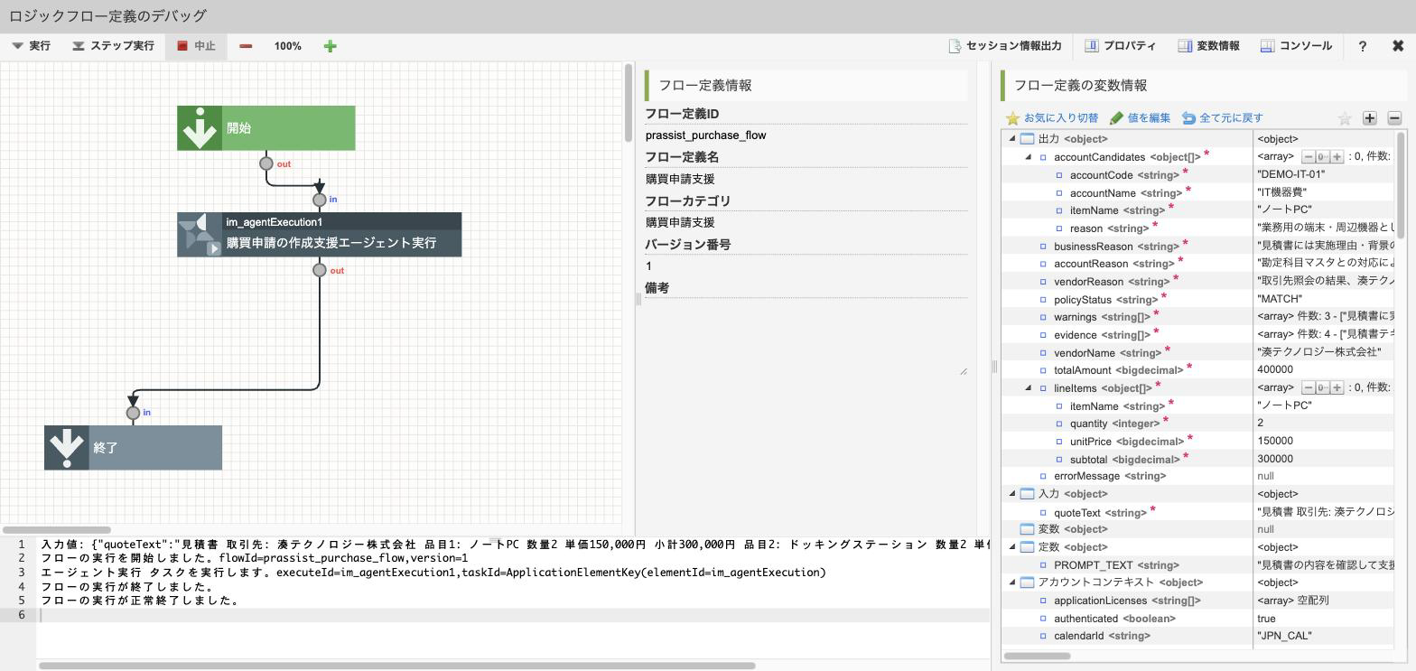Viewport: 1416px width, 671px height.
Task: Click the 備考 remarks text area
Action: click(806, 336)
